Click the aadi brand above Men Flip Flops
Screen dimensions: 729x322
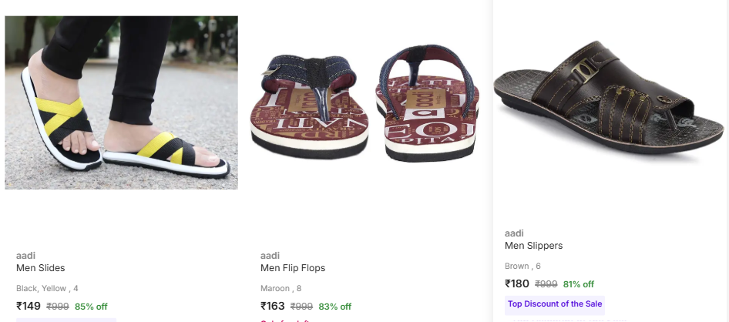click(x=270, y=256)
